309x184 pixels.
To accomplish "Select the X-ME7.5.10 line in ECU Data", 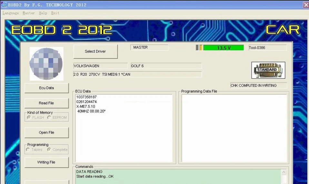I will tap(86, 107).
